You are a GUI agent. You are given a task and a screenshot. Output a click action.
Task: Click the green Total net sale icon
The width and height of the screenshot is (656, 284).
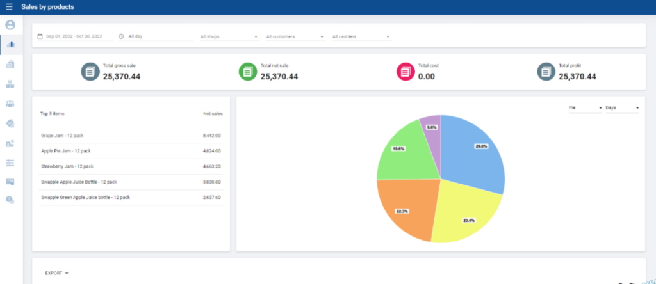point(247,72)
